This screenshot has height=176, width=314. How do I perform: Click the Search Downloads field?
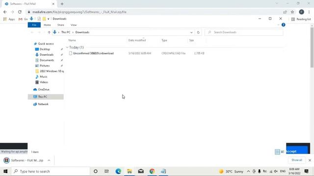pos(244,32)
